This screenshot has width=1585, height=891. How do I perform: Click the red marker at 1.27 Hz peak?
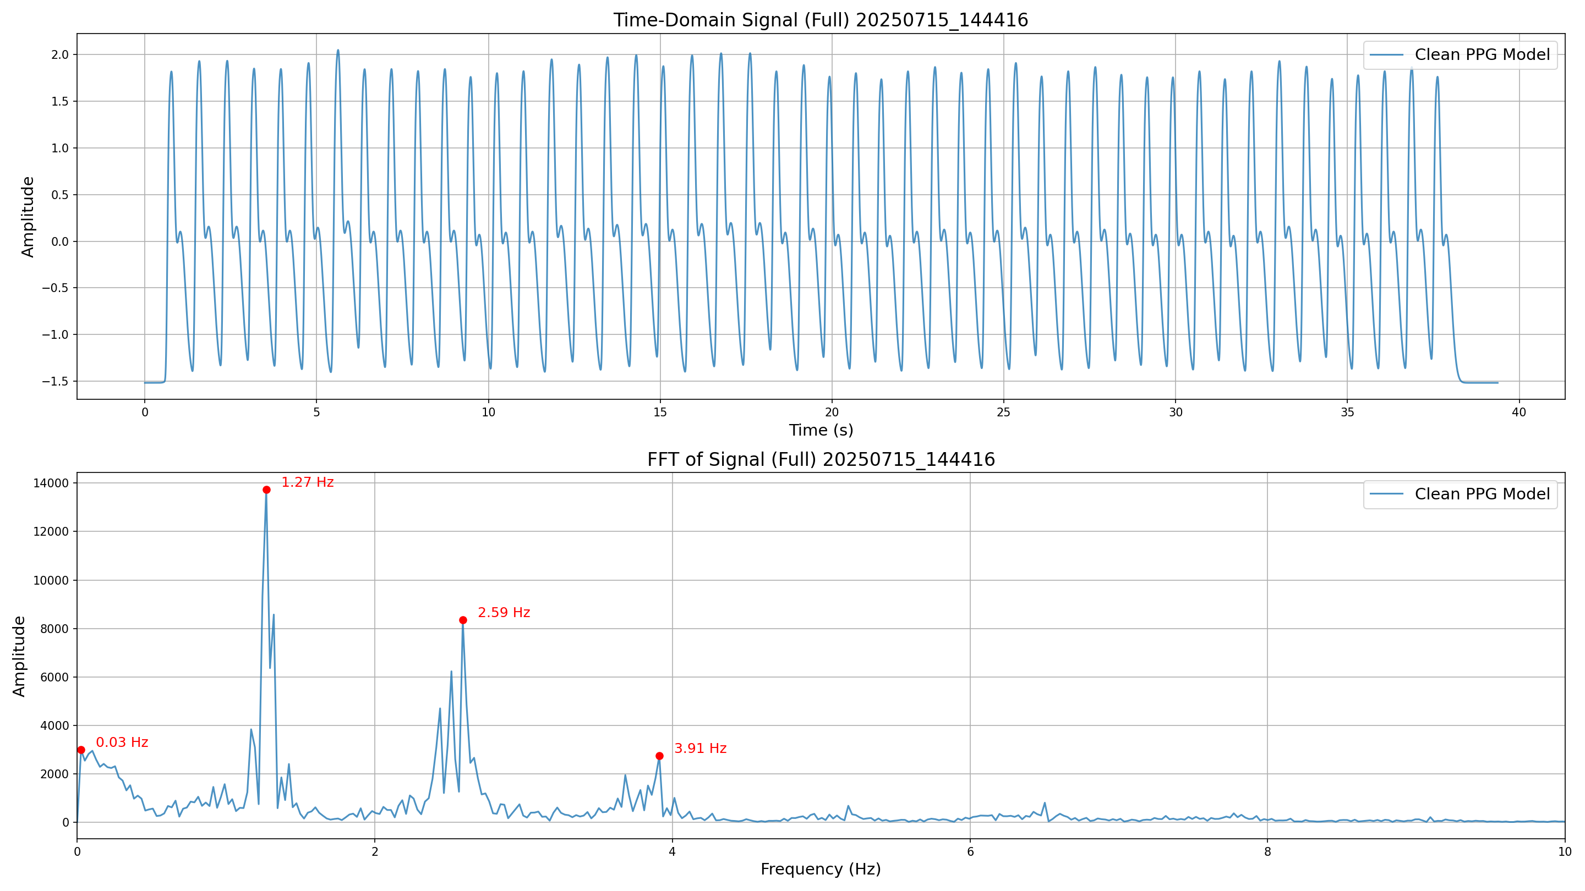click(x=266, y=490)
